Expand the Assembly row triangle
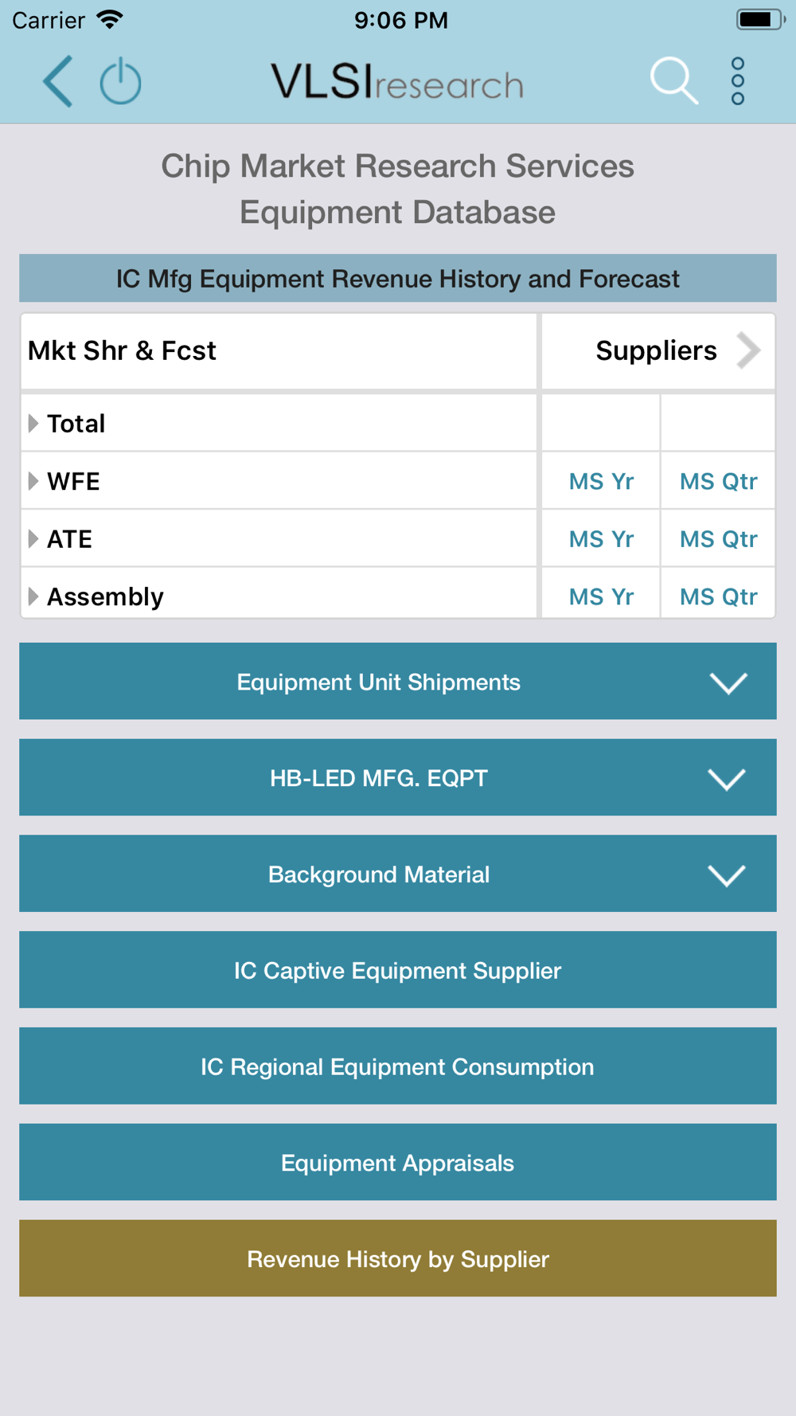 (33, 597)
